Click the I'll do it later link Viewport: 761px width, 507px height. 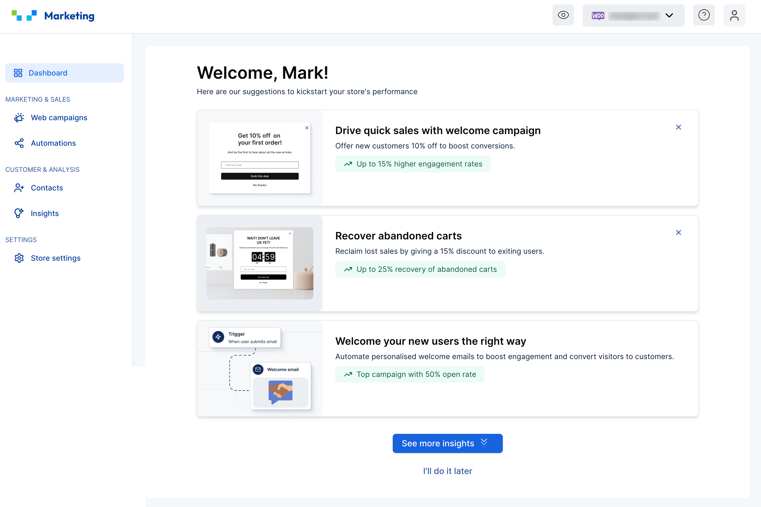tap(447, 471)
